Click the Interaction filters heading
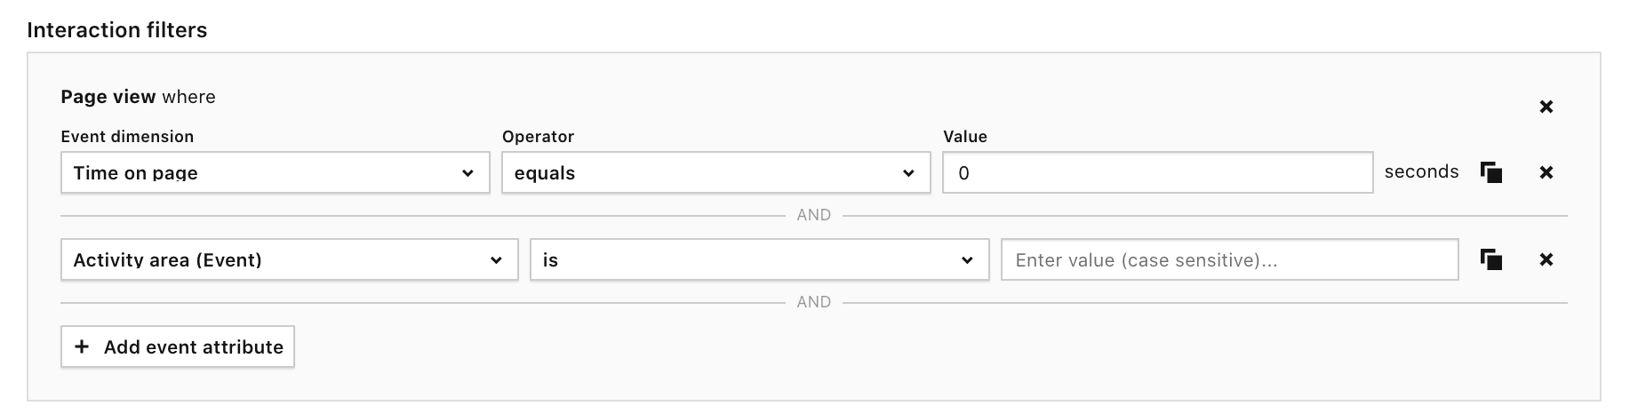This screenshot has height=414, width=1630. (116, 30)
